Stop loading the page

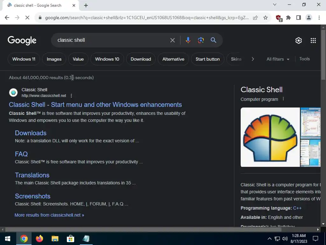coord(27,18)
